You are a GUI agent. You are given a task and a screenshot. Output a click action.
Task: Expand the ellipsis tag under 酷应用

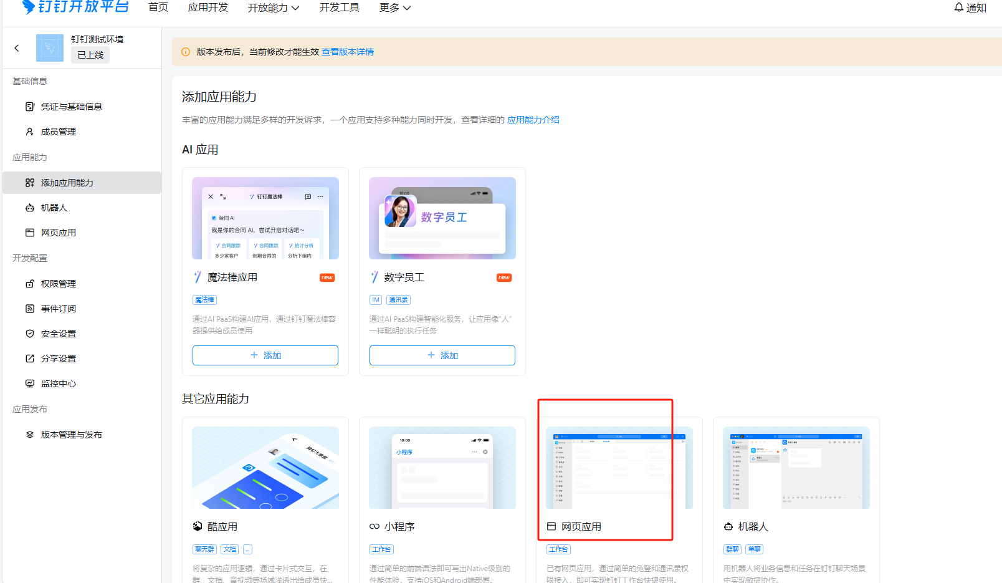coord(247,549)
